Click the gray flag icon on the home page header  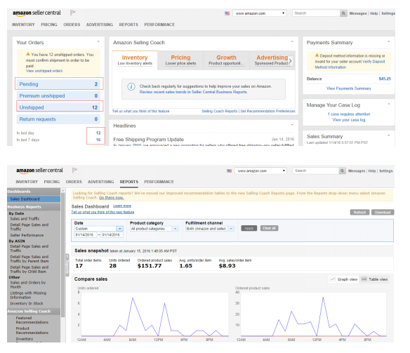[73, 13]
